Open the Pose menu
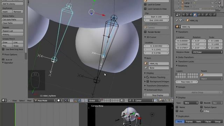Viewport: 224px width, 126px height. 29,100
